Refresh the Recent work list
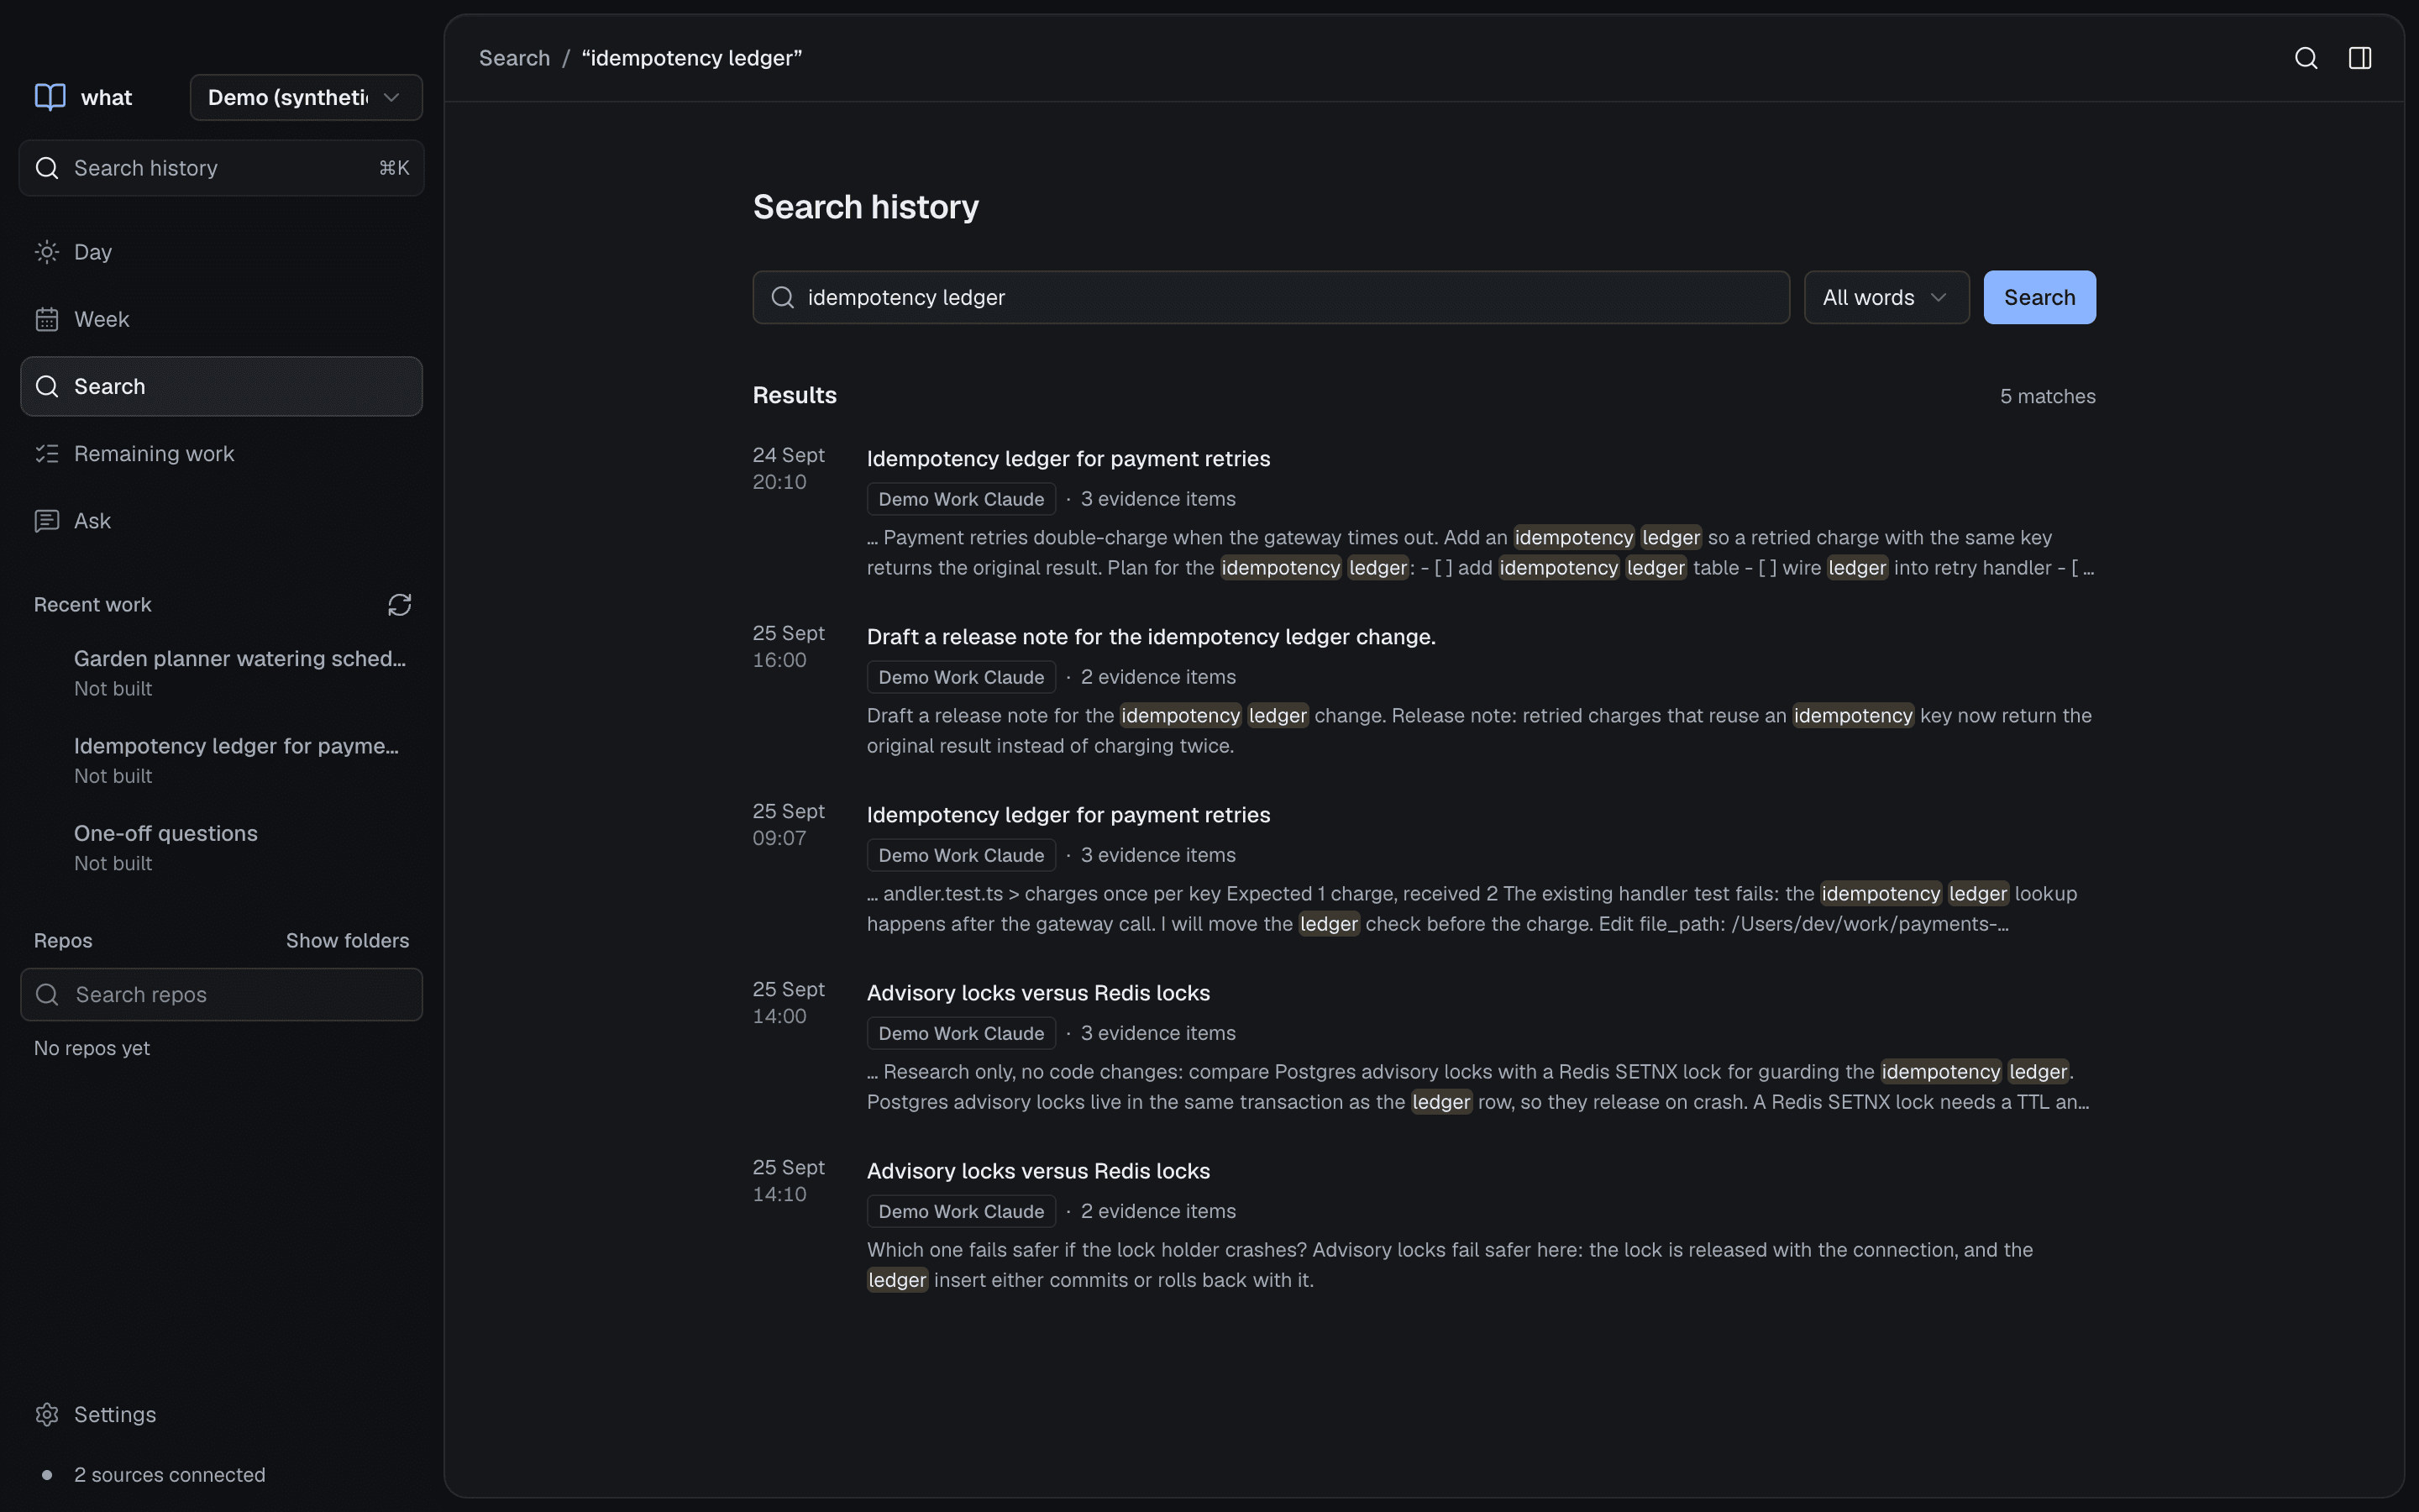Viewport: 2419px width, 1512px height. click(x=400, y=605)
